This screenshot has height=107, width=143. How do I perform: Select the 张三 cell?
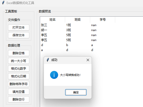tap(44, 25)
